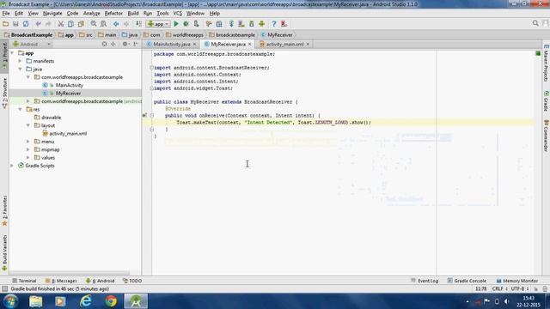
Task: Open the Memory Monitor panel
Action: (x=517, y=281)
